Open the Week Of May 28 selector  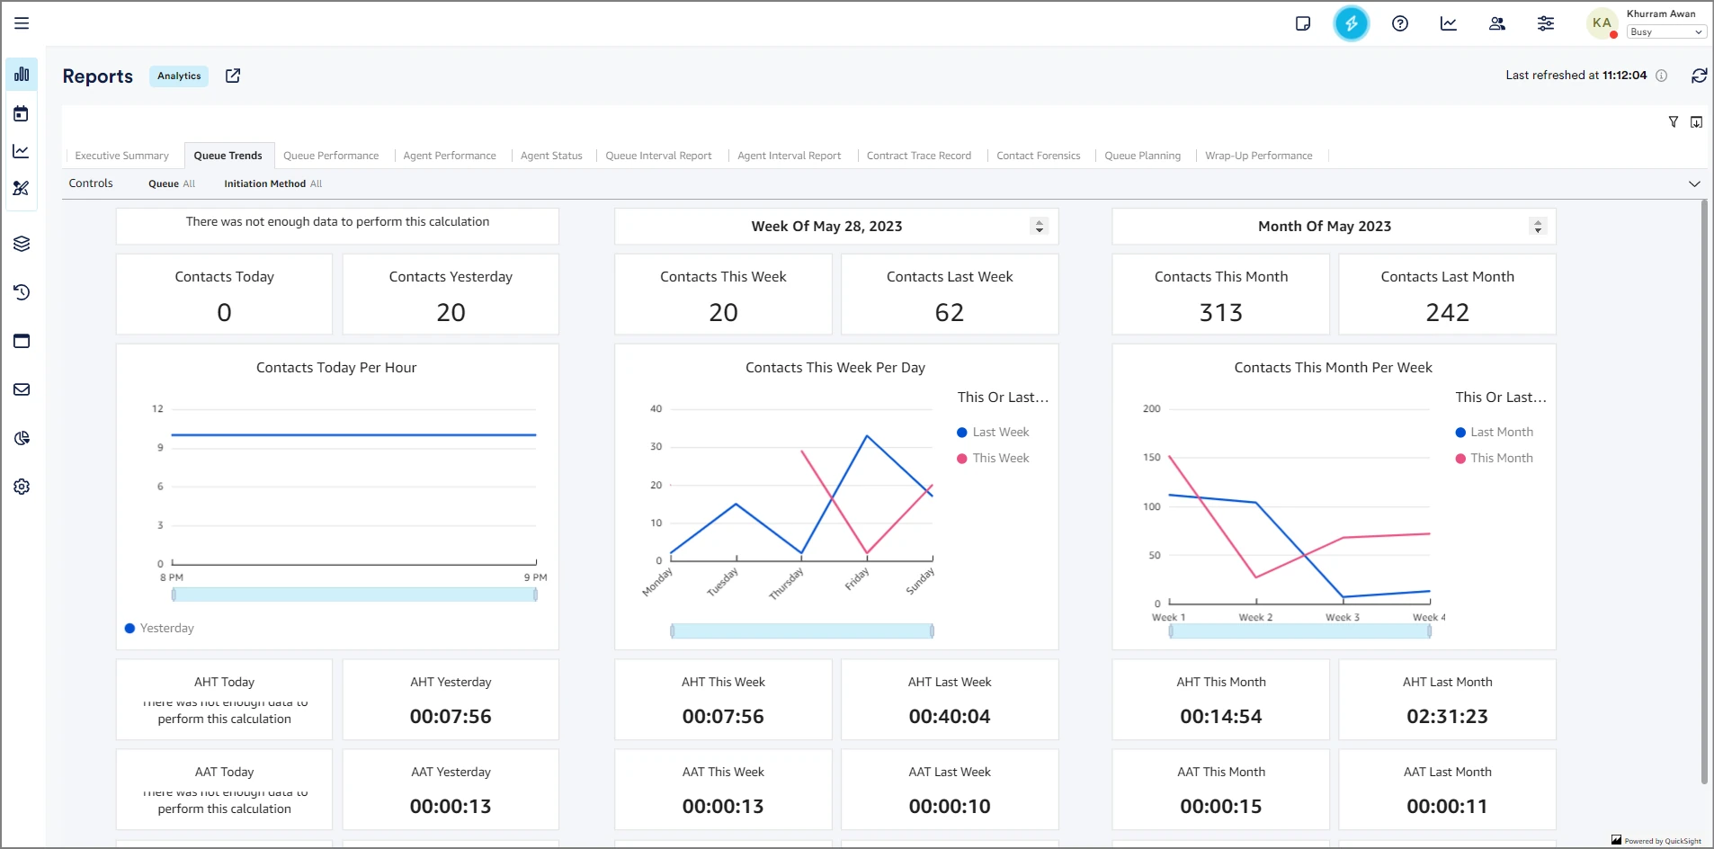tap(1039, 227)
